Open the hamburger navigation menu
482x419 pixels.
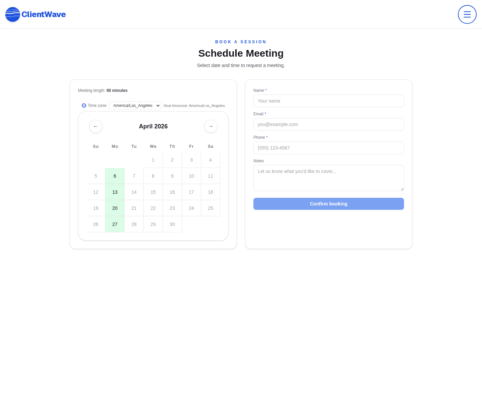coord(467,14)
